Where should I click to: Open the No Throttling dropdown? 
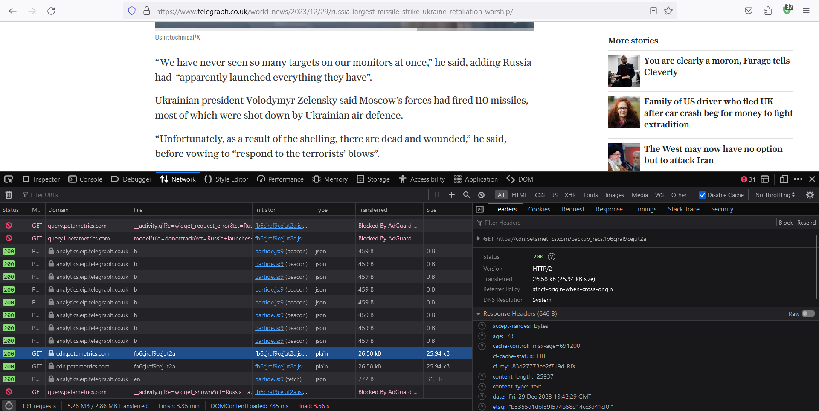tap(775, 195)
